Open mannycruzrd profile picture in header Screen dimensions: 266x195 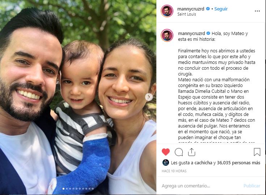pyautogui.click(x=167, y=11)
